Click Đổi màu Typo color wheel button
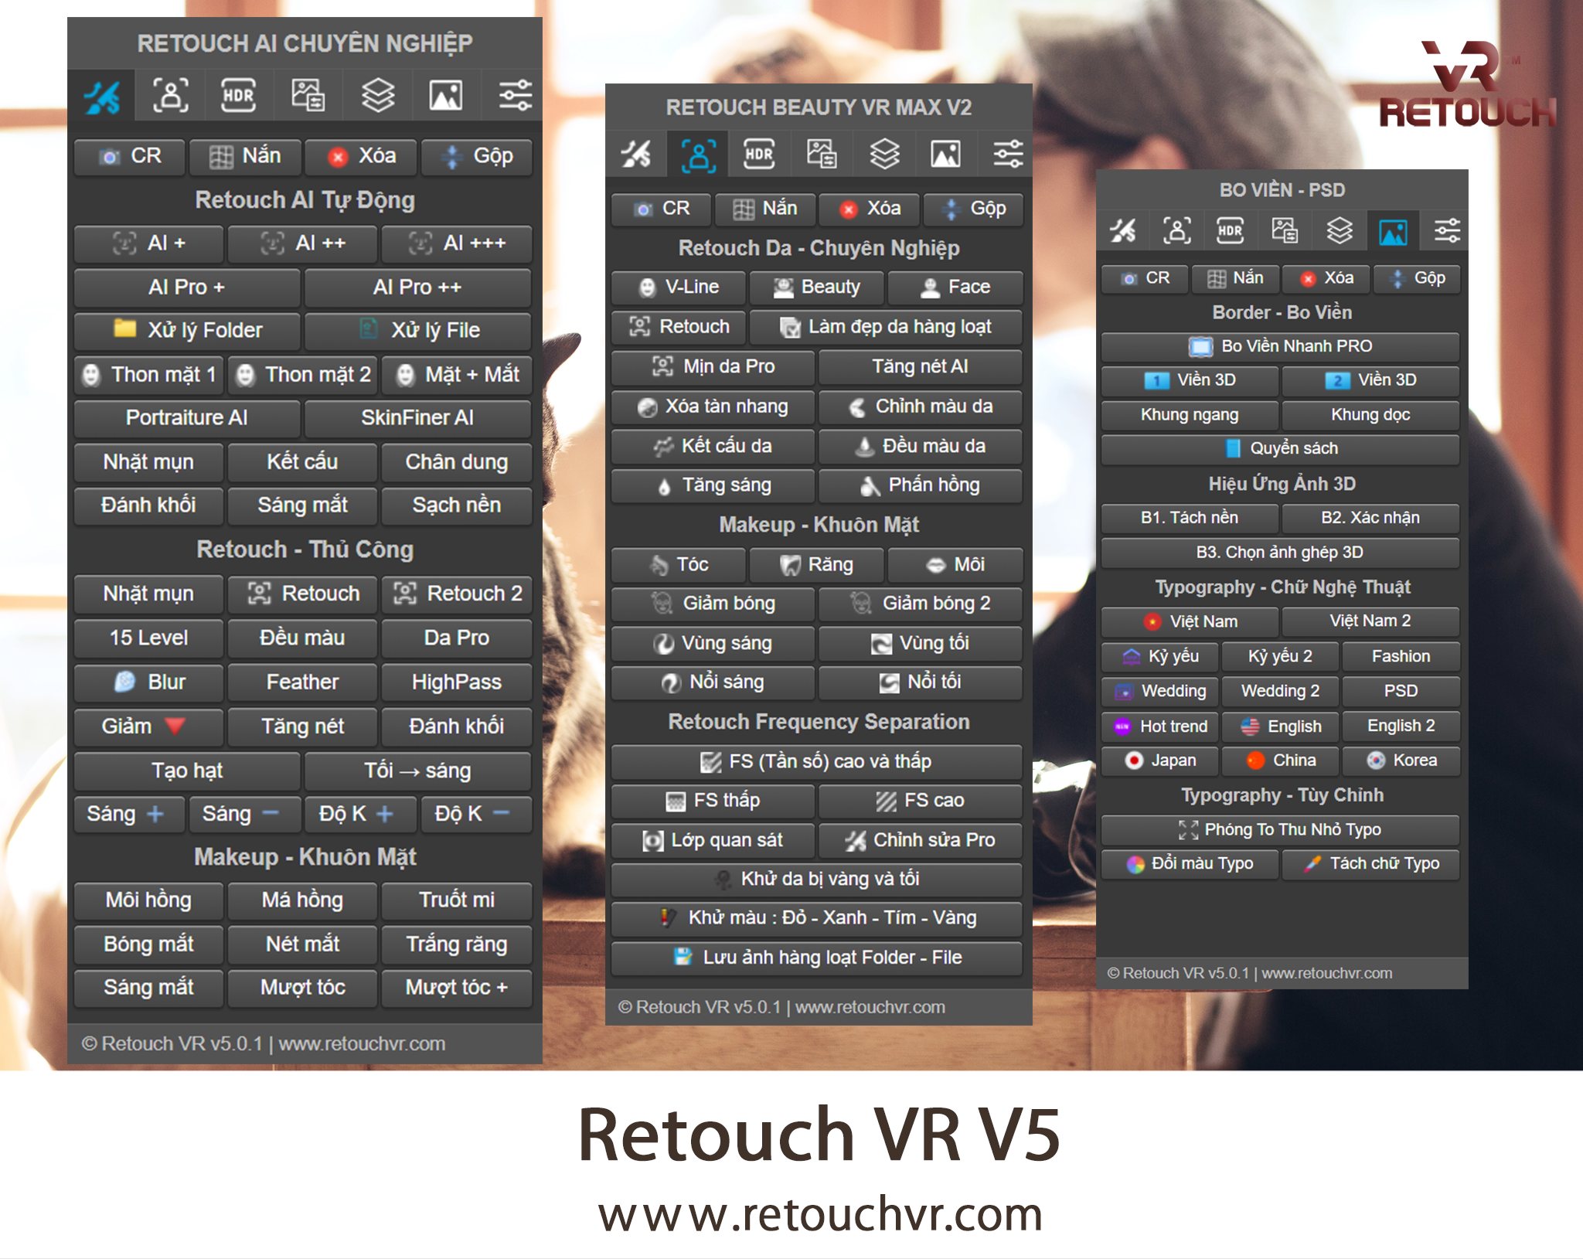The height and width of the screenshot is (1259, 1583). pos(1189,863)
